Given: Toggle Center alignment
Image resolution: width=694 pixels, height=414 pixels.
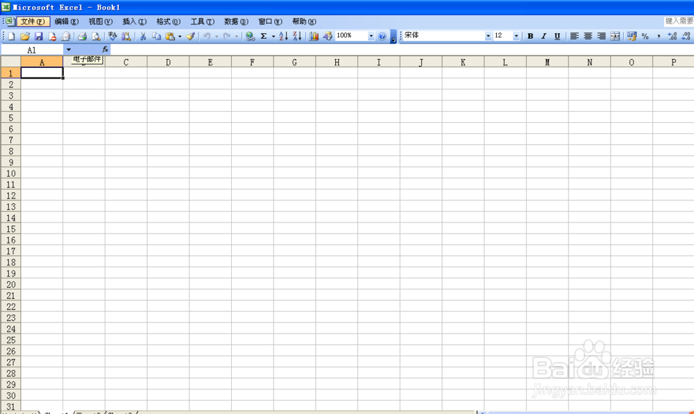Looking at the screenshot, I should point(588,36).
